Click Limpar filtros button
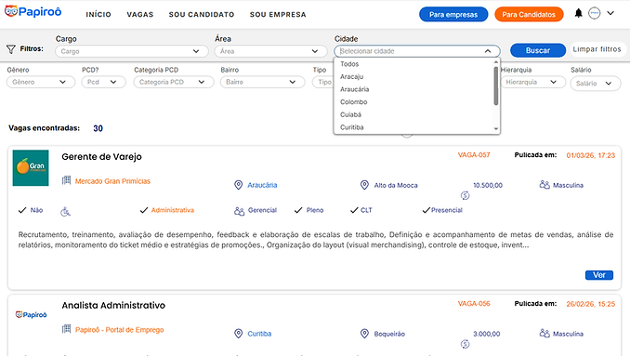630x356 pixels. (597, 49)
